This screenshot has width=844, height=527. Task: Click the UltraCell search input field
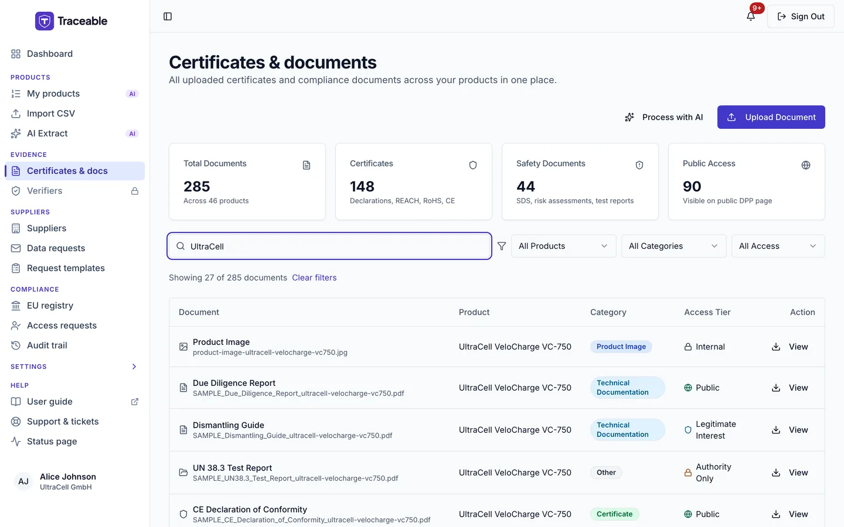pos(329,246)
